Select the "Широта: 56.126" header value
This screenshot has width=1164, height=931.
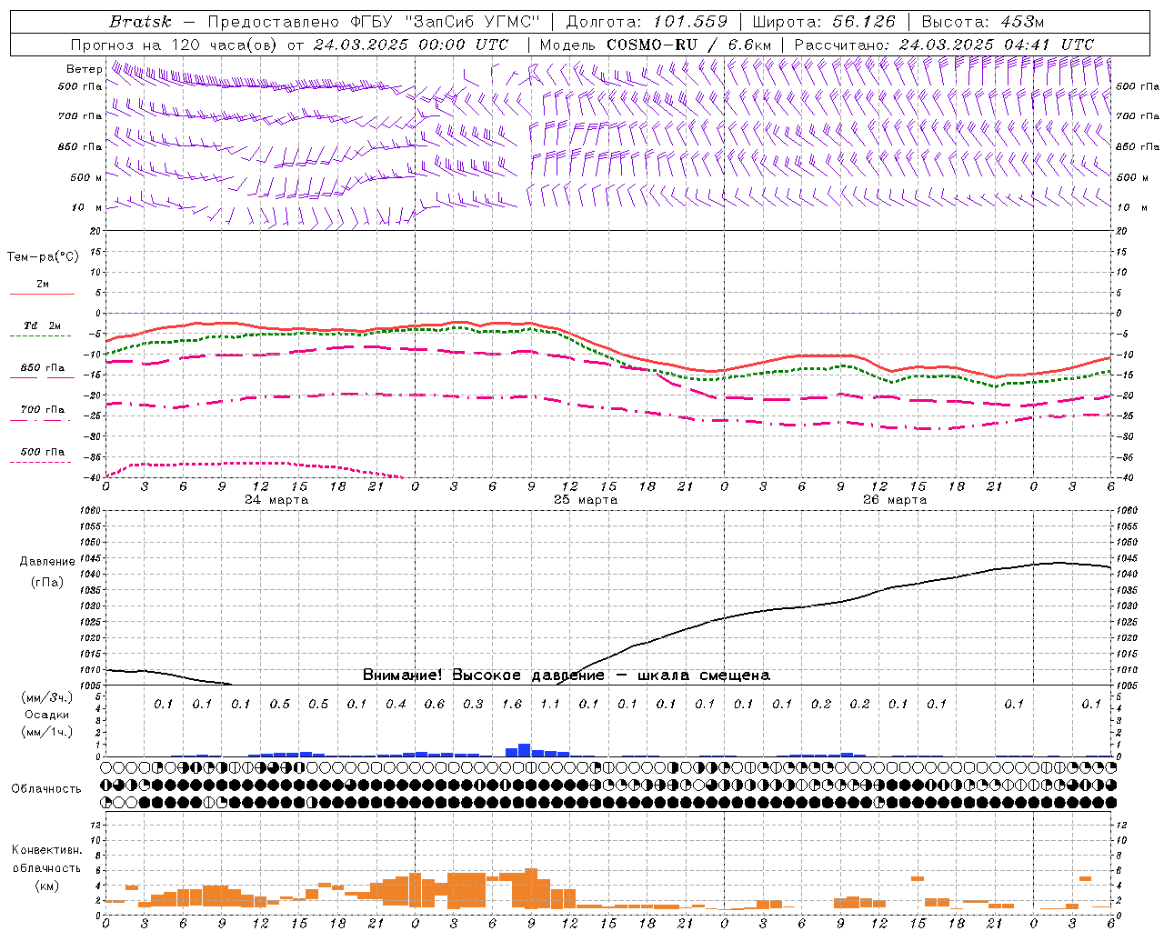click(824, 22)
